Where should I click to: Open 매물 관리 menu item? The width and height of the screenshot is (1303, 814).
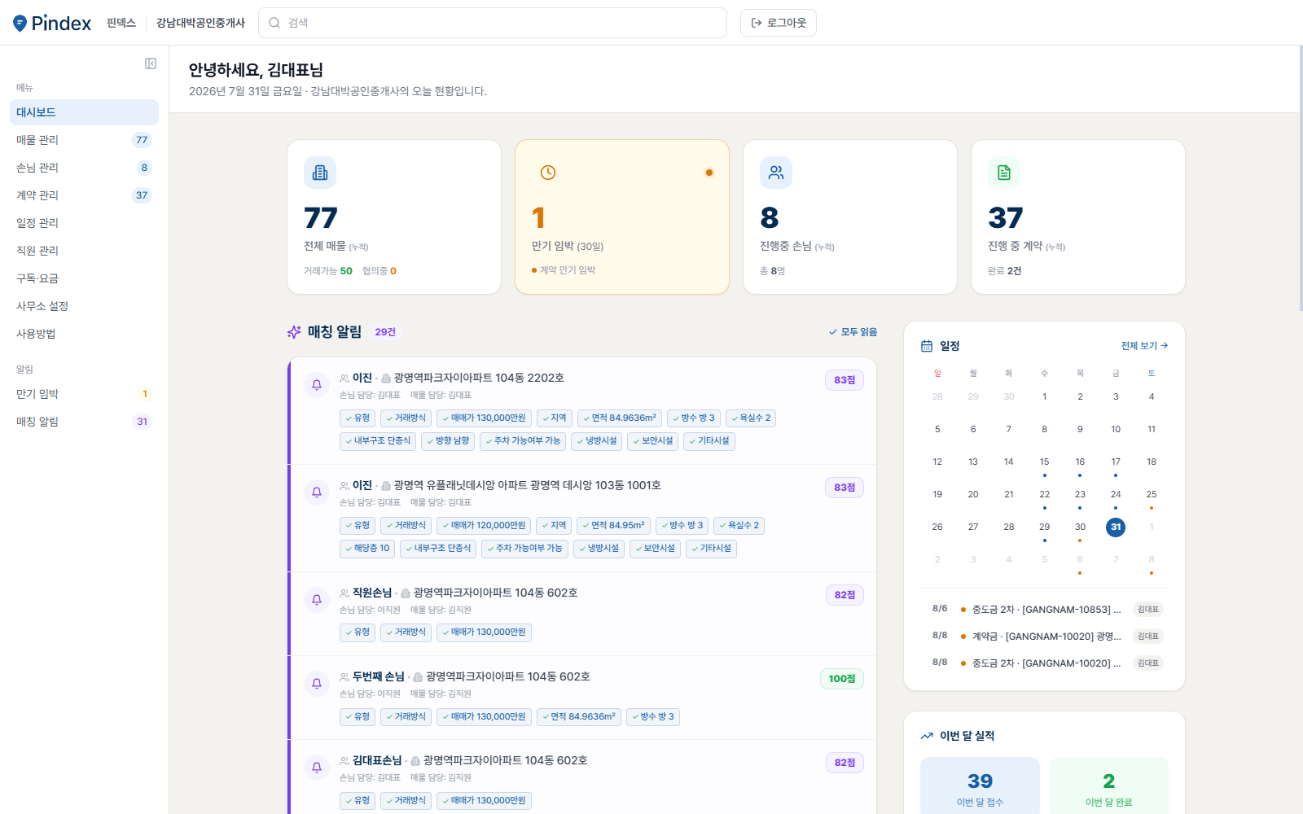[x=84, y=140]
